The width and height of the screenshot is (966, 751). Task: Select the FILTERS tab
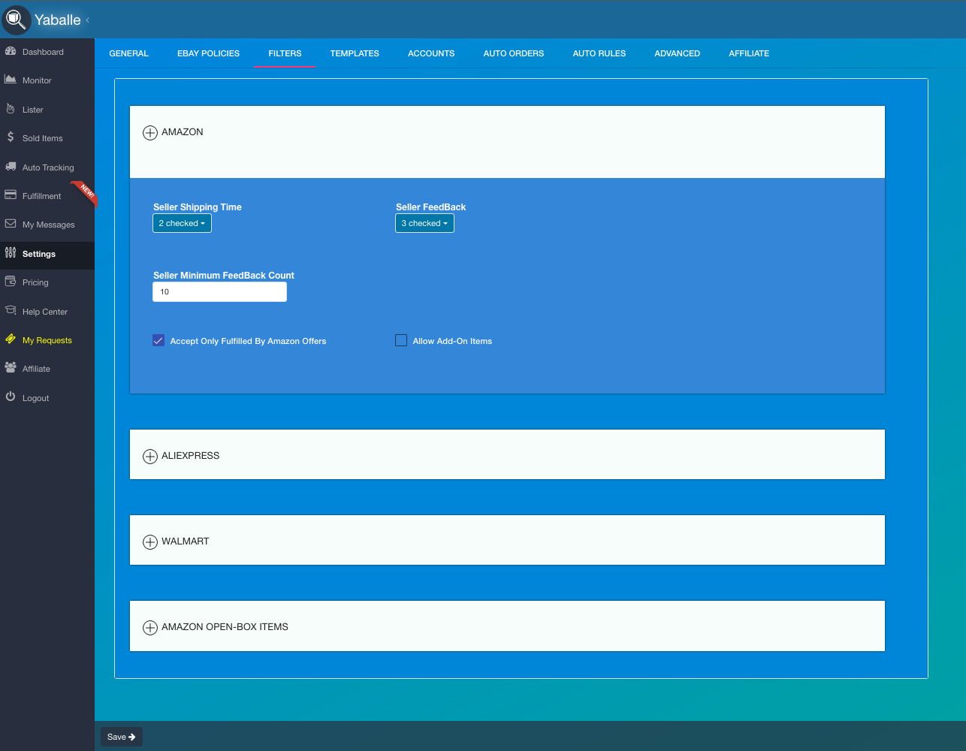[285, 53]
